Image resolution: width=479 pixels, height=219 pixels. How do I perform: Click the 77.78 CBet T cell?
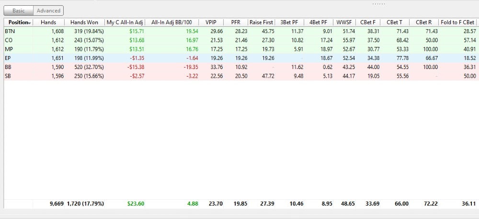tap(402, 58)
